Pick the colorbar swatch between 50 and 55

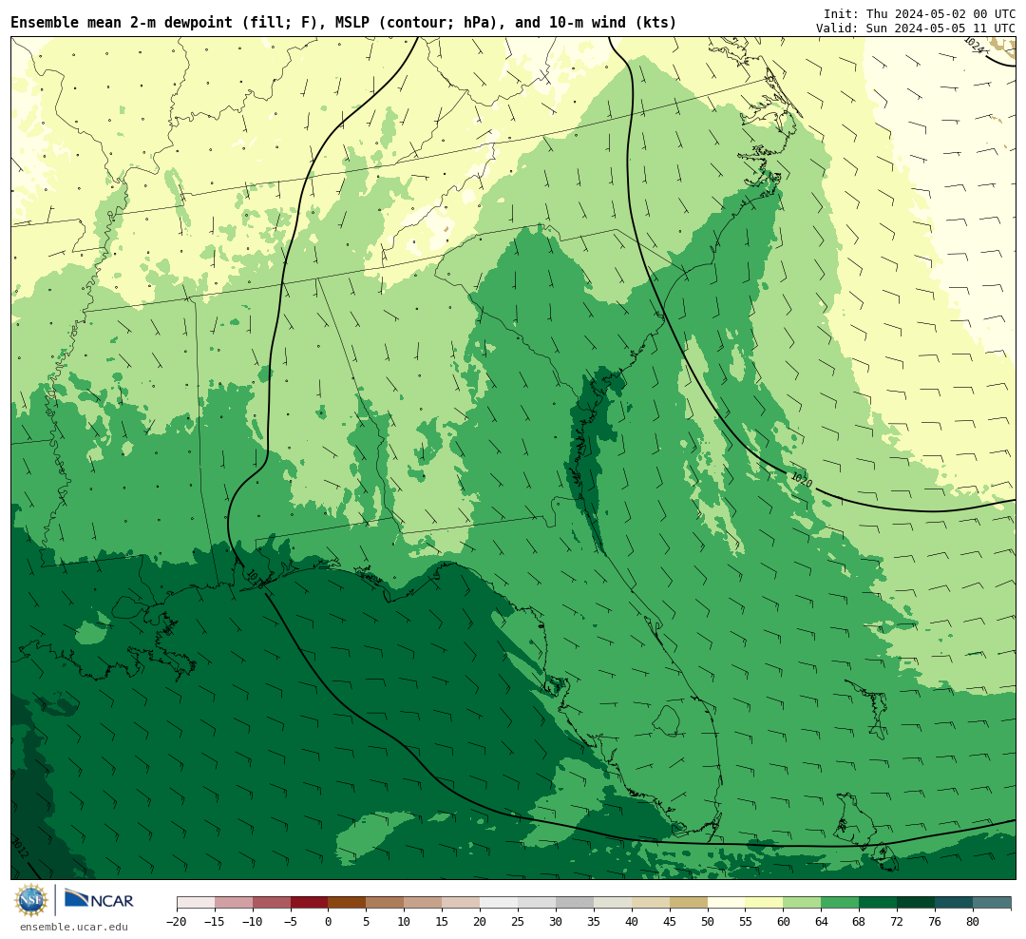(x=727, y=903)
